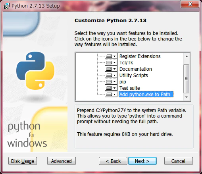Select the pip feature row
Image resolution: width=202 pixels, height=174 pixels.
coord(123,82)
